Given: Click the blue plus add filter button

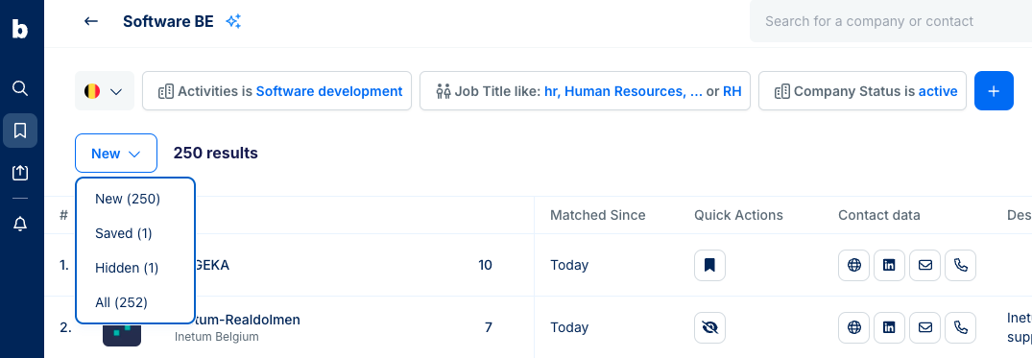Looking at the screenshot, I should click(994, 91).
